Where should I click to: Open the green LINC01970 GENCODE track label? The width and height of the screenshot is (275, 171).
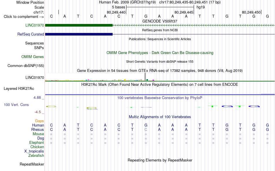(x=35, y=25)
